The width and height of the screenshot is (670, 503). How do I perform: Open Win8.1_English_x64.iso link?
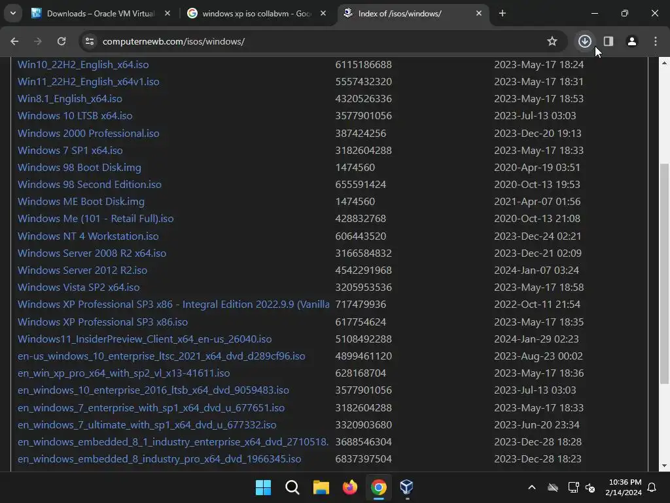[x=69, y=99]
